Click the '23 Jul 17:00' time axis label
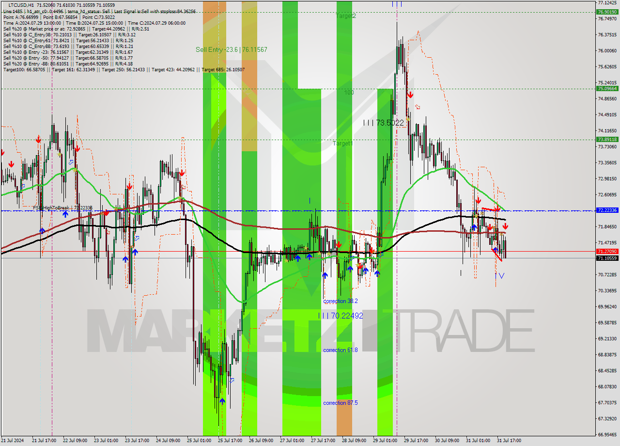 click(137, 441)
